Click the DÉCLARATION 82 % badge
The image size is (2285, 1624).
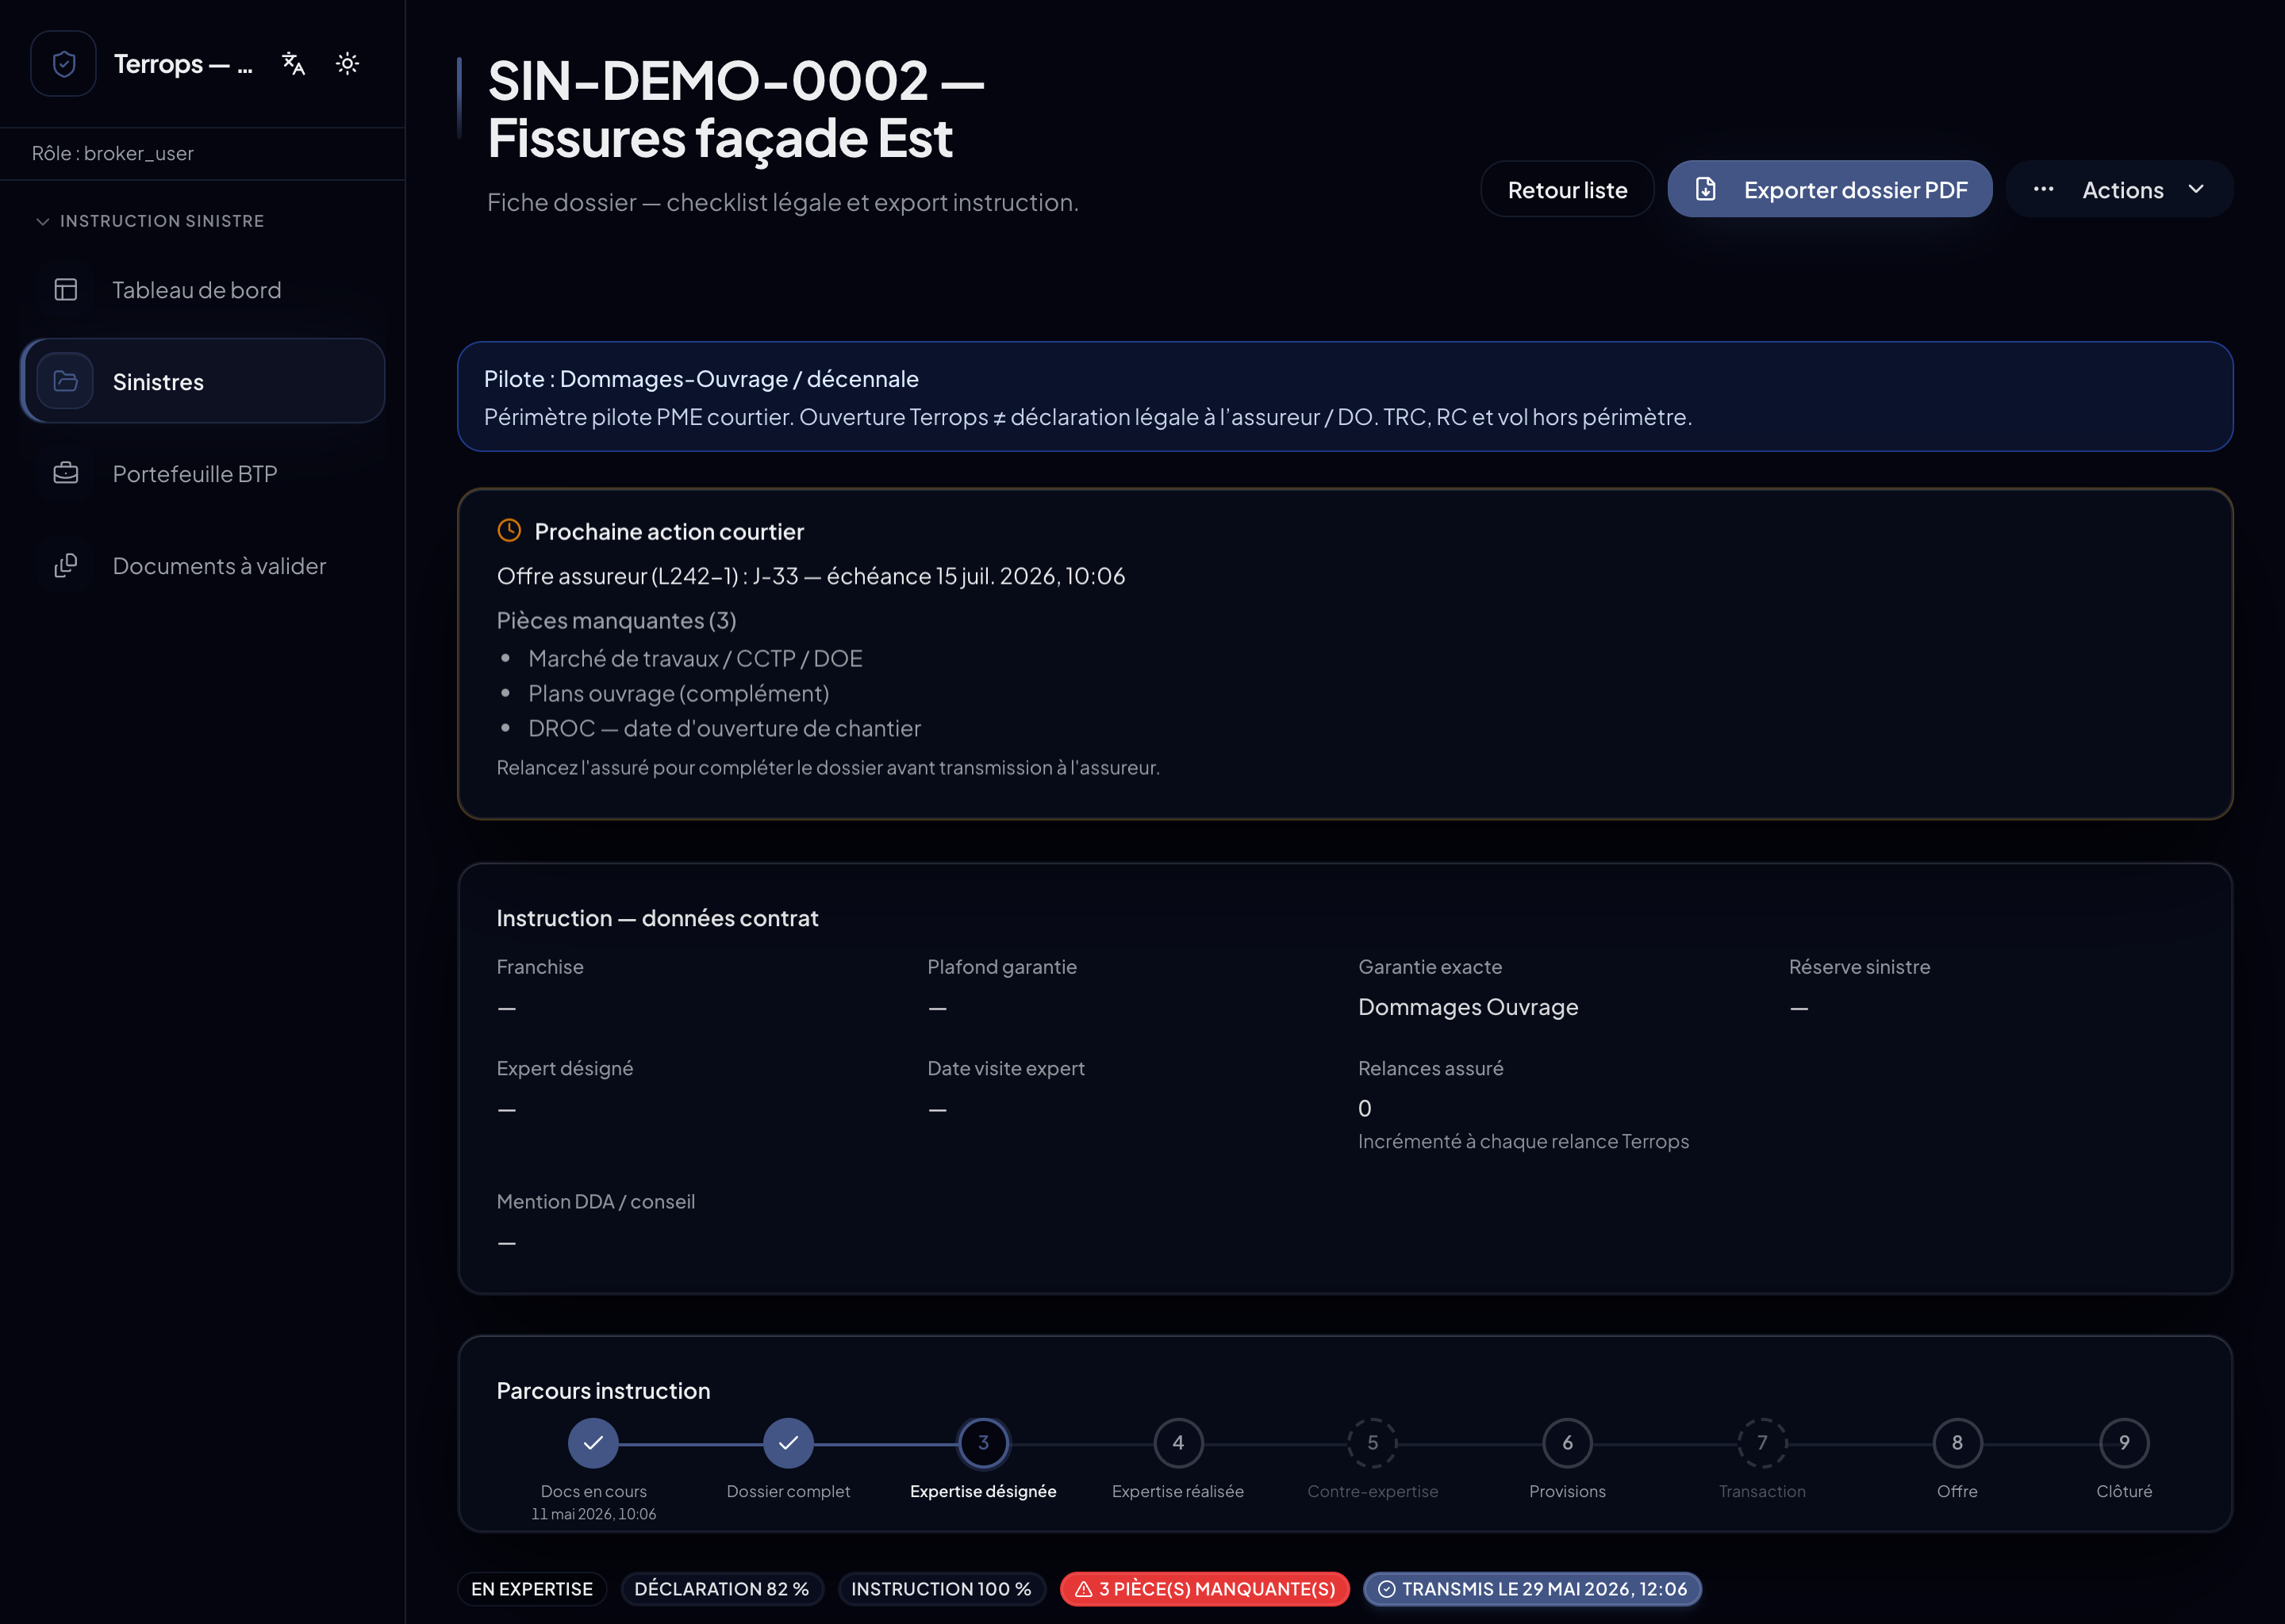tap(721, 1589)
